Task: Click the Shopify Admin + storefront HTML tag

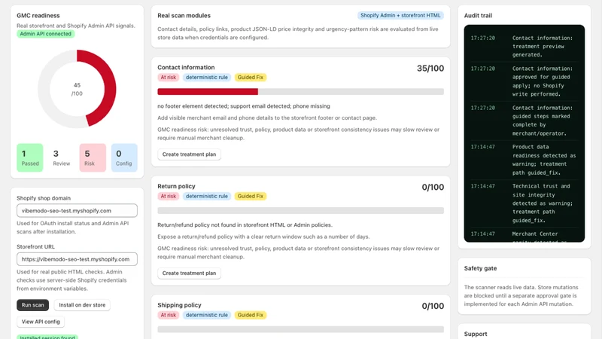Action: point(400,15)
